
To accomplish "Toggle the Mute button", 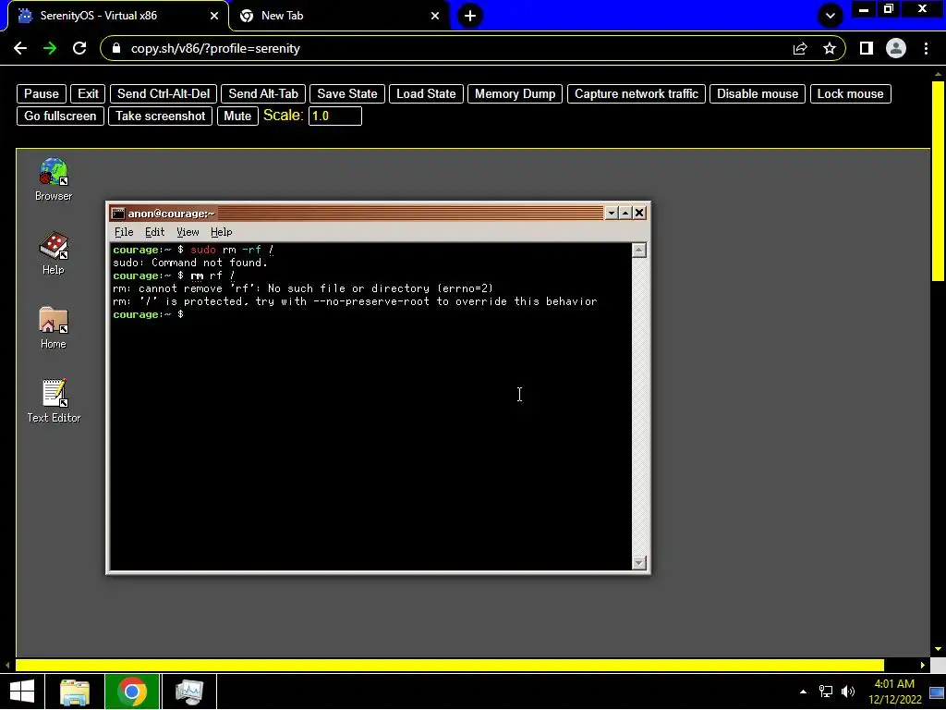I will pos(237,116).
